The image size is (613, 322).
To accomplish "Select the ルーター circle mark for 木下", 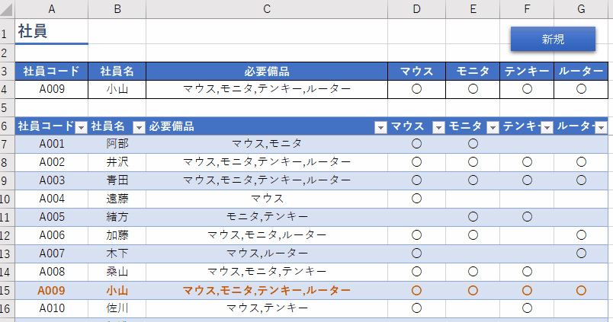I will pos(581,253).
